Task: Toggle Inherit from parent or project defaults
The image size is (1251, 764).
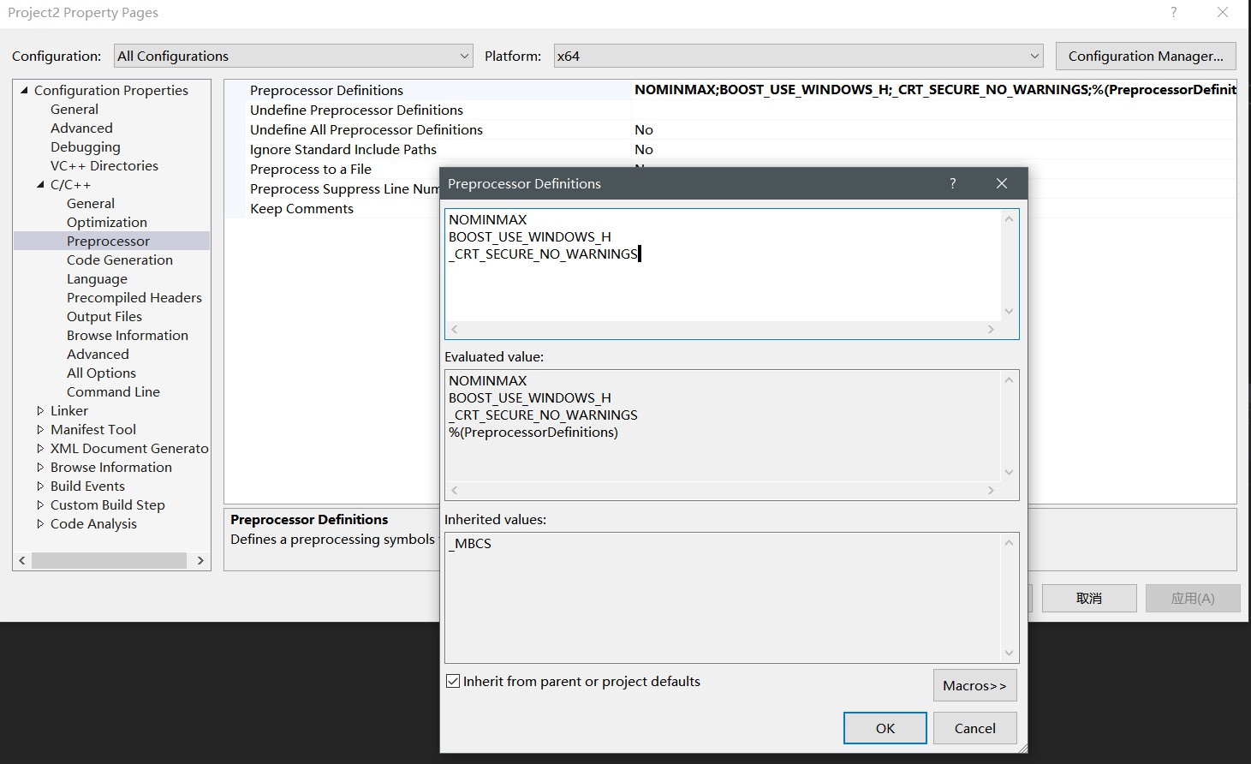Action: pos(452,681)
